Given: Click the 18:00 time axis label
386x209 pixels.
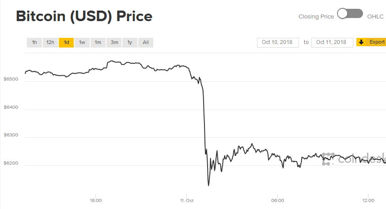Looking at the screenshot, I should tap(96, 201).
